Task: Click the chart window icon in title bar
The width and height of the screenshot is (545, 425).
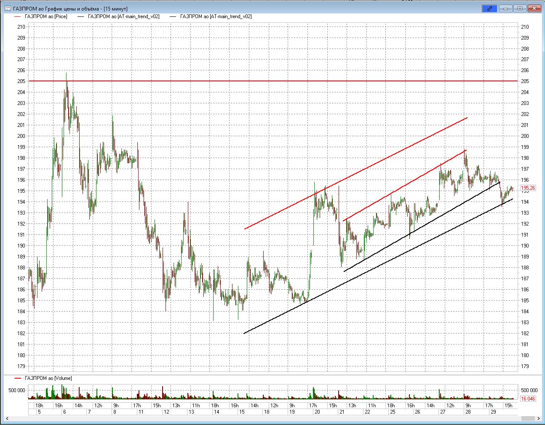Action: (x=8, y=8)
